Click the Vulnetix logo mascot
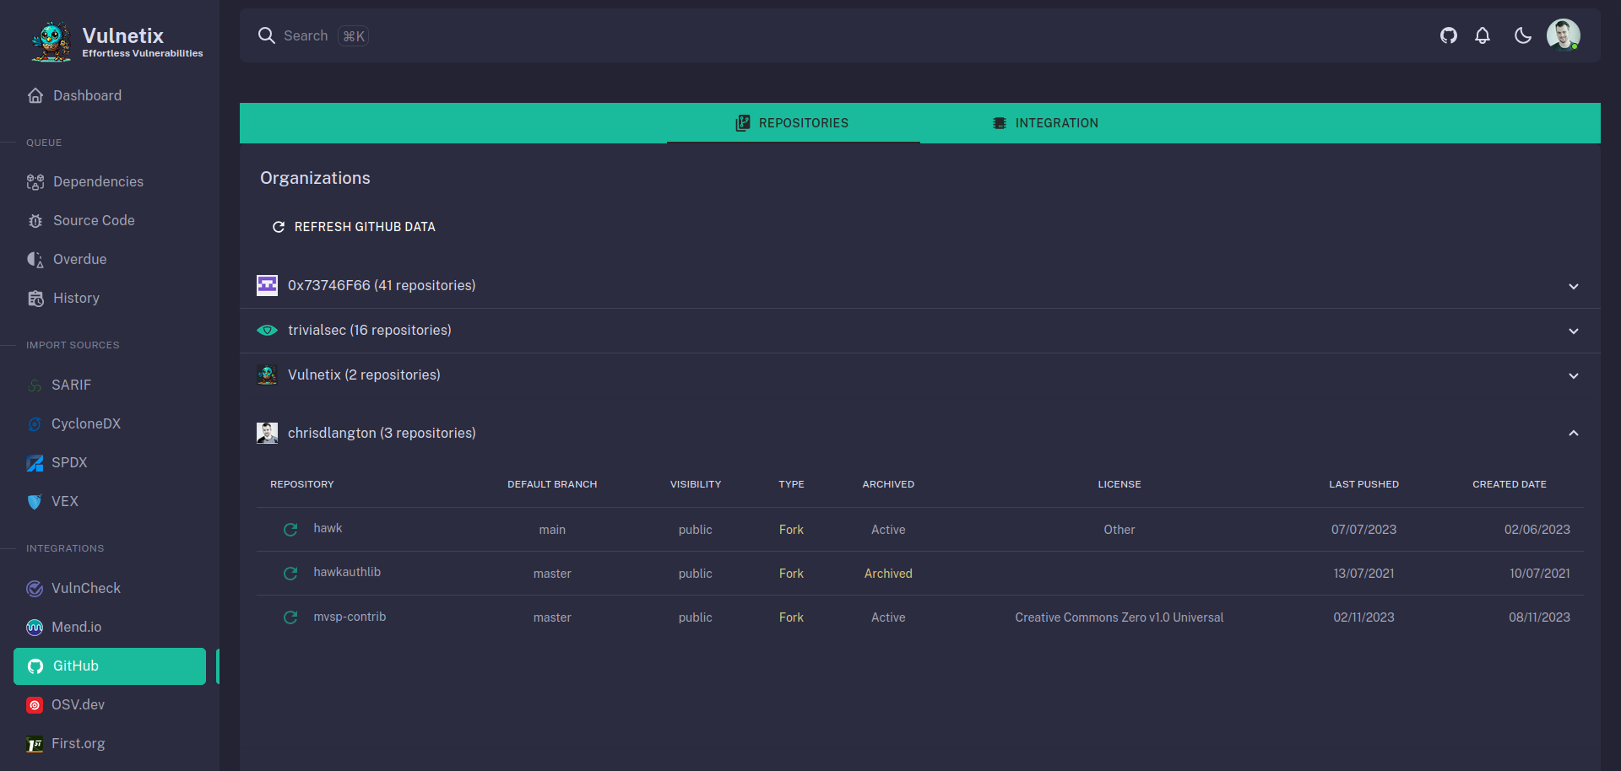The image size is (1621, 771). [x=52, y=41]
